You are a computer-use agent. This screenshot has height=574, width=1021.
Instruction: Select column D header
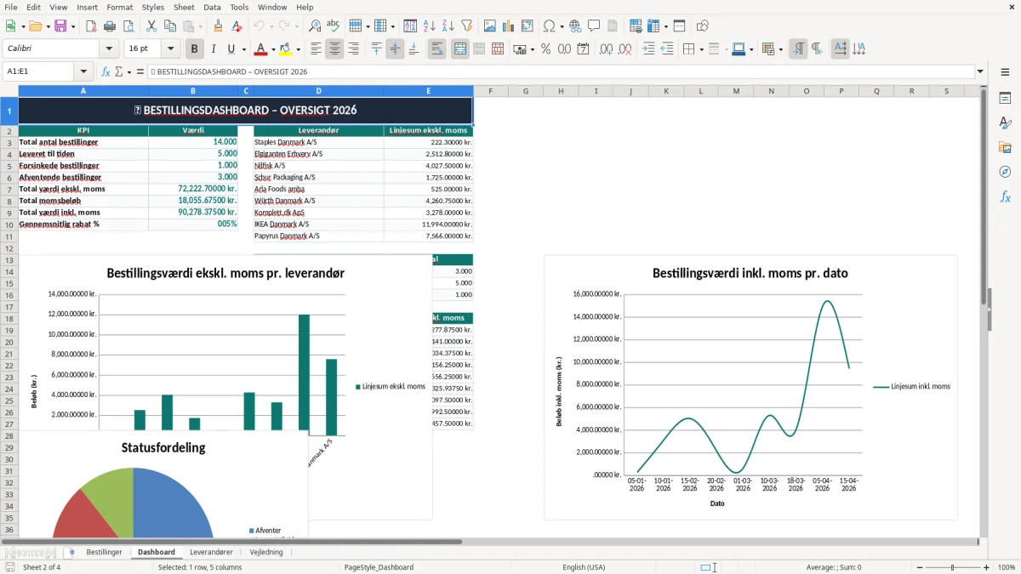pos(318,91)
